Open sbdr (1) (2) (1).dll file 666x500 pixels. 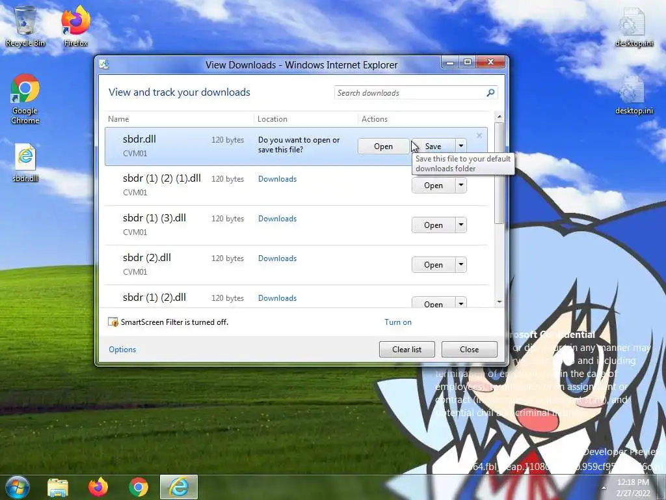coord(433,186)
